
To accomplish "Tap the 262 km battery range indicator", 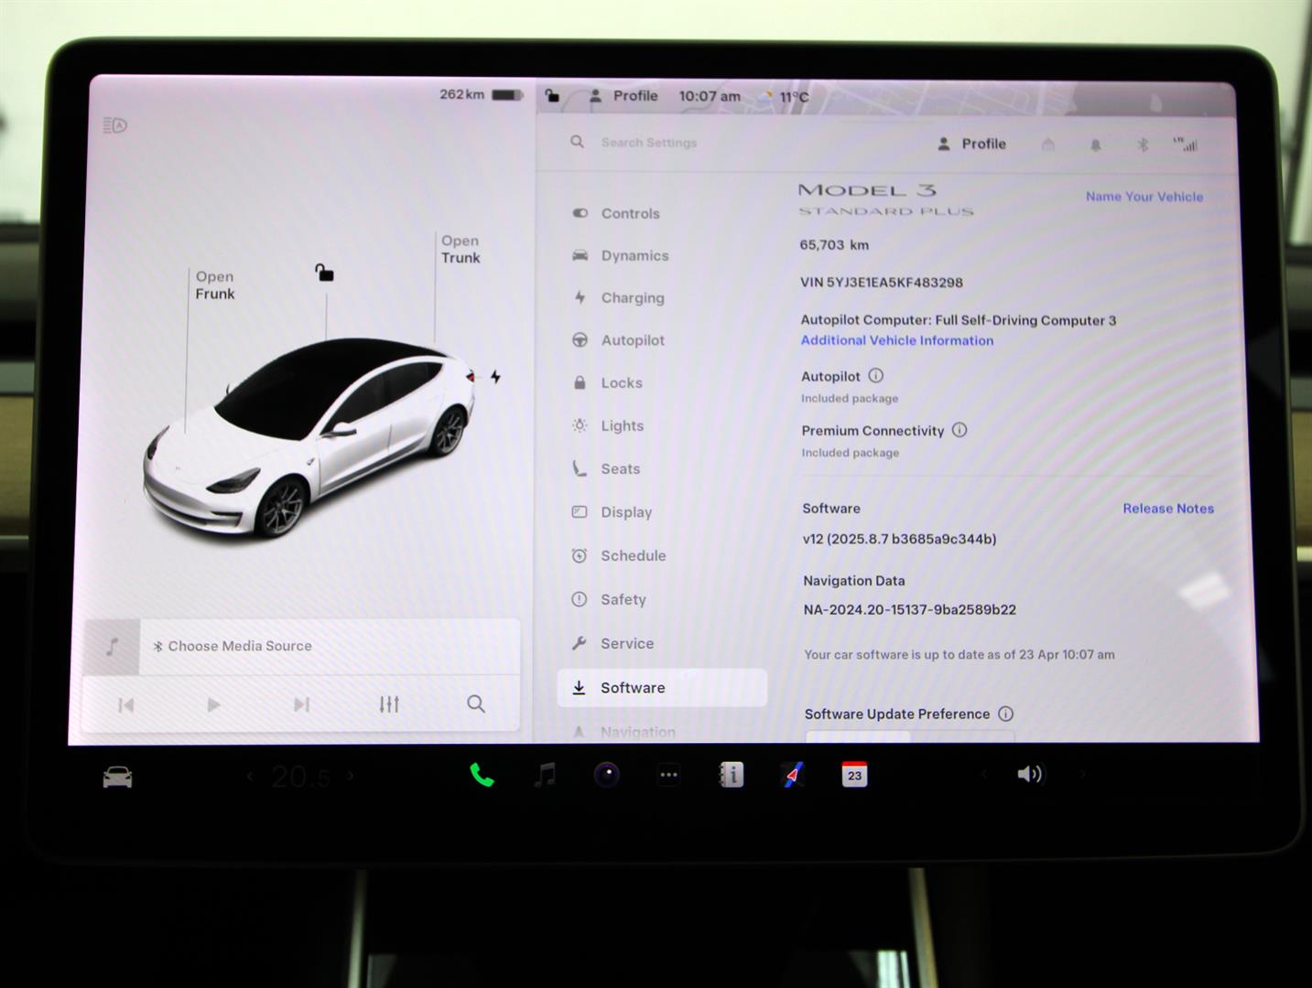I will [x=481, y=94].
